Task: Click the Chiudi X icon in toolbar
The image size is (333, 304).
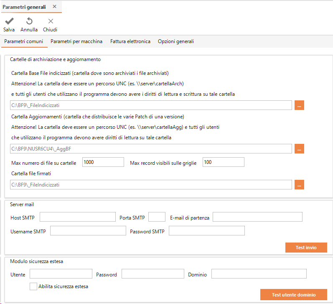Action: click(x=51, y=21)
